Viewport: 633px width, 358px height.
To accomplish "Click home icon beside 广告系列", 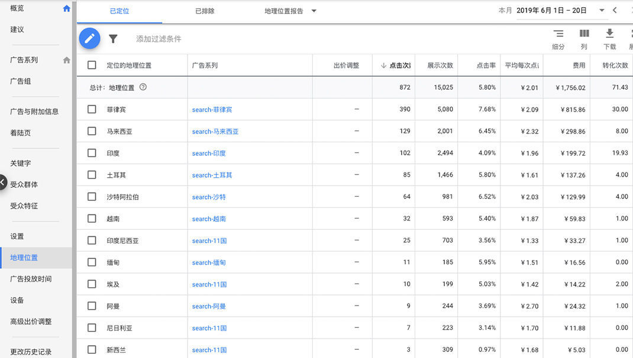I will coord(66,60).
